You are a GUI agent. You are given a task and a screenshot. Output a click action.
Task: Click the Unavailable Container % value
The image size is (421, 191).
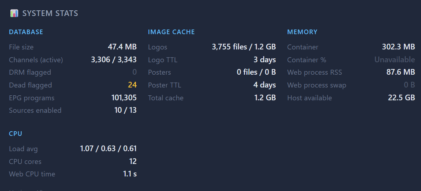394,60
